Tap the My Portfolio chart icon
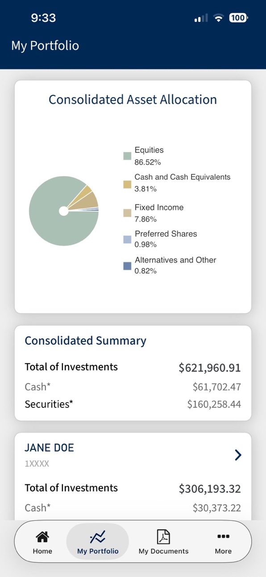Screen dimensions: 266x577 (x=97, y=536)
